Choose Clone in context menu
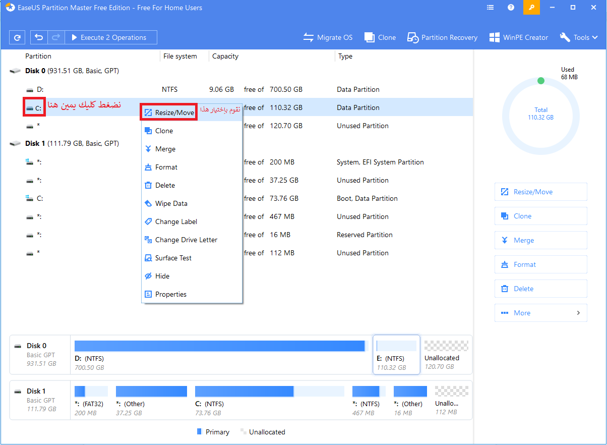 (192, 131)
